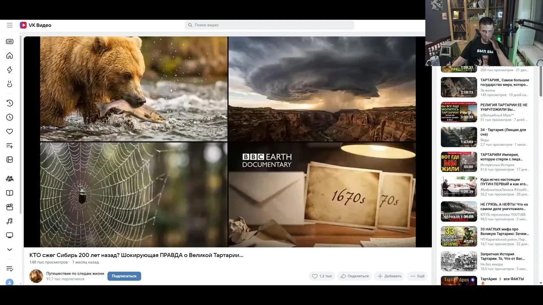Image resolution: width=543 pixels, height=305 pixels.
Task: Open 'ТАРТАРИЯ# Империя, которую стерли' video title
Action: tap(501, 157)
